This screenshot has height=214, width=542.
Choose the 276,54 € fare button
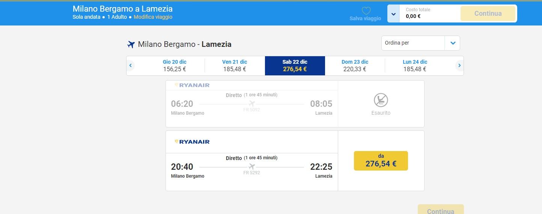[381, 161]
